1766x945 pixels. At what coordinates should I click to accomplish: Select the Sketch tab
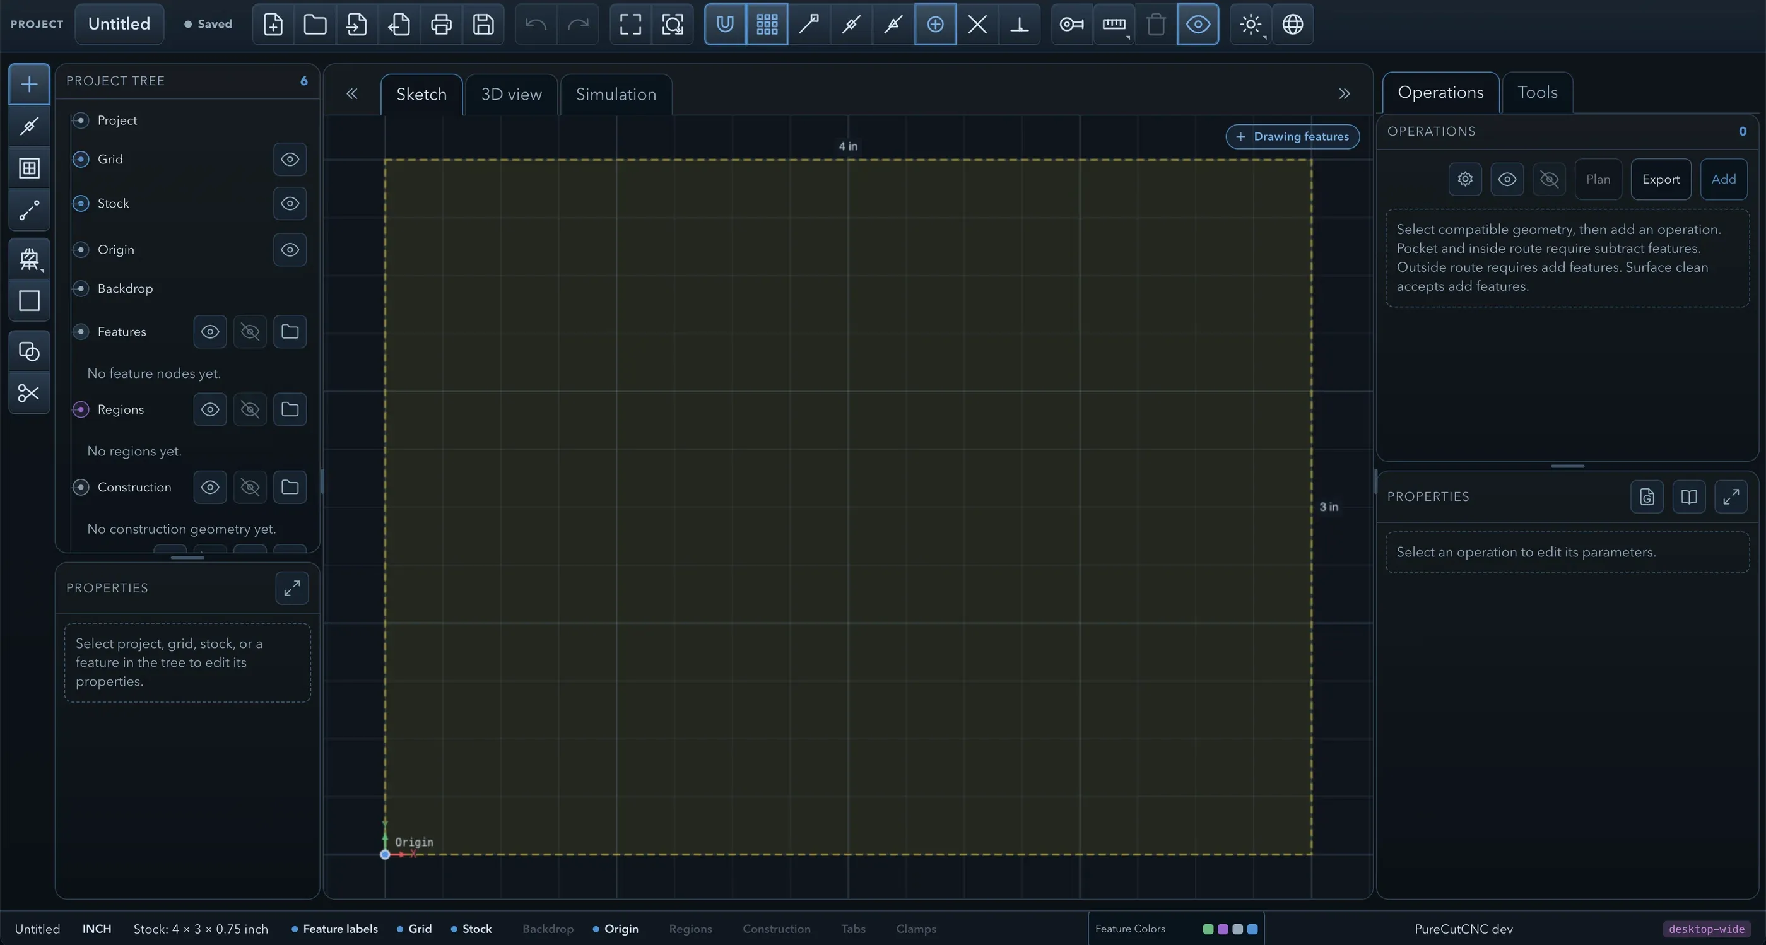click(x=421, y=95)
